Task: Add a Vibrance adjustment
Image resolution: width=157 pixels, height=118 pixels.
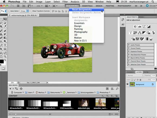Action: (x=131, y=33)
